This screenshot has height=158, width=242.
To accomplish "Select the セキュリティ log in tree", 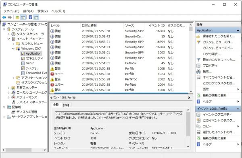I will pos(34,58).
